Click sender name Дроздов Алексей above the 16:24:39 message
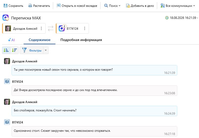Image resolution: width=199 pixels, height=138 pixels. click(x=25, y=102)
